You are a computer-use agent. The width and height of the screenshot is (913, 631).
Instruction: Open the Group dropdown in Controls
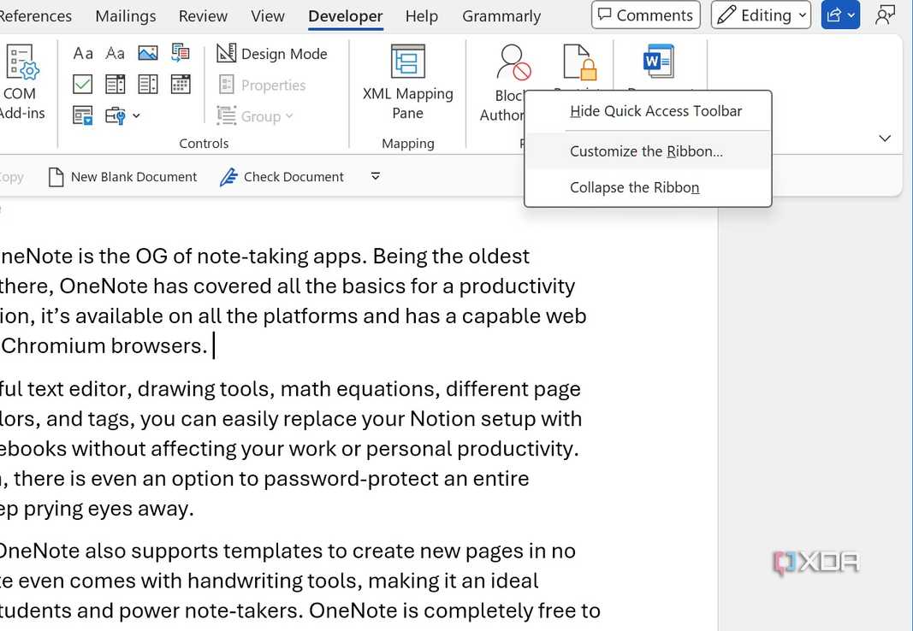point(255,116)
